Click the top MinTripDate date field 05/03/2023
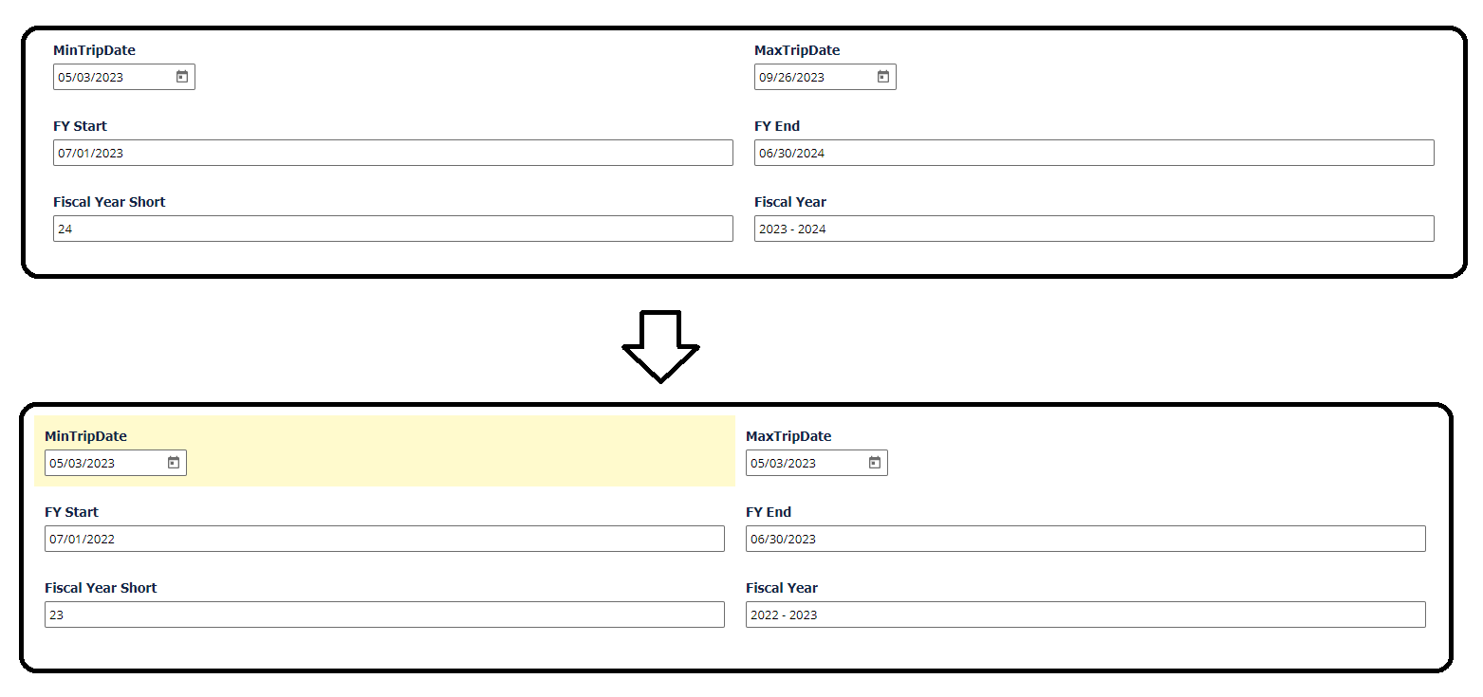 (124, 77)
